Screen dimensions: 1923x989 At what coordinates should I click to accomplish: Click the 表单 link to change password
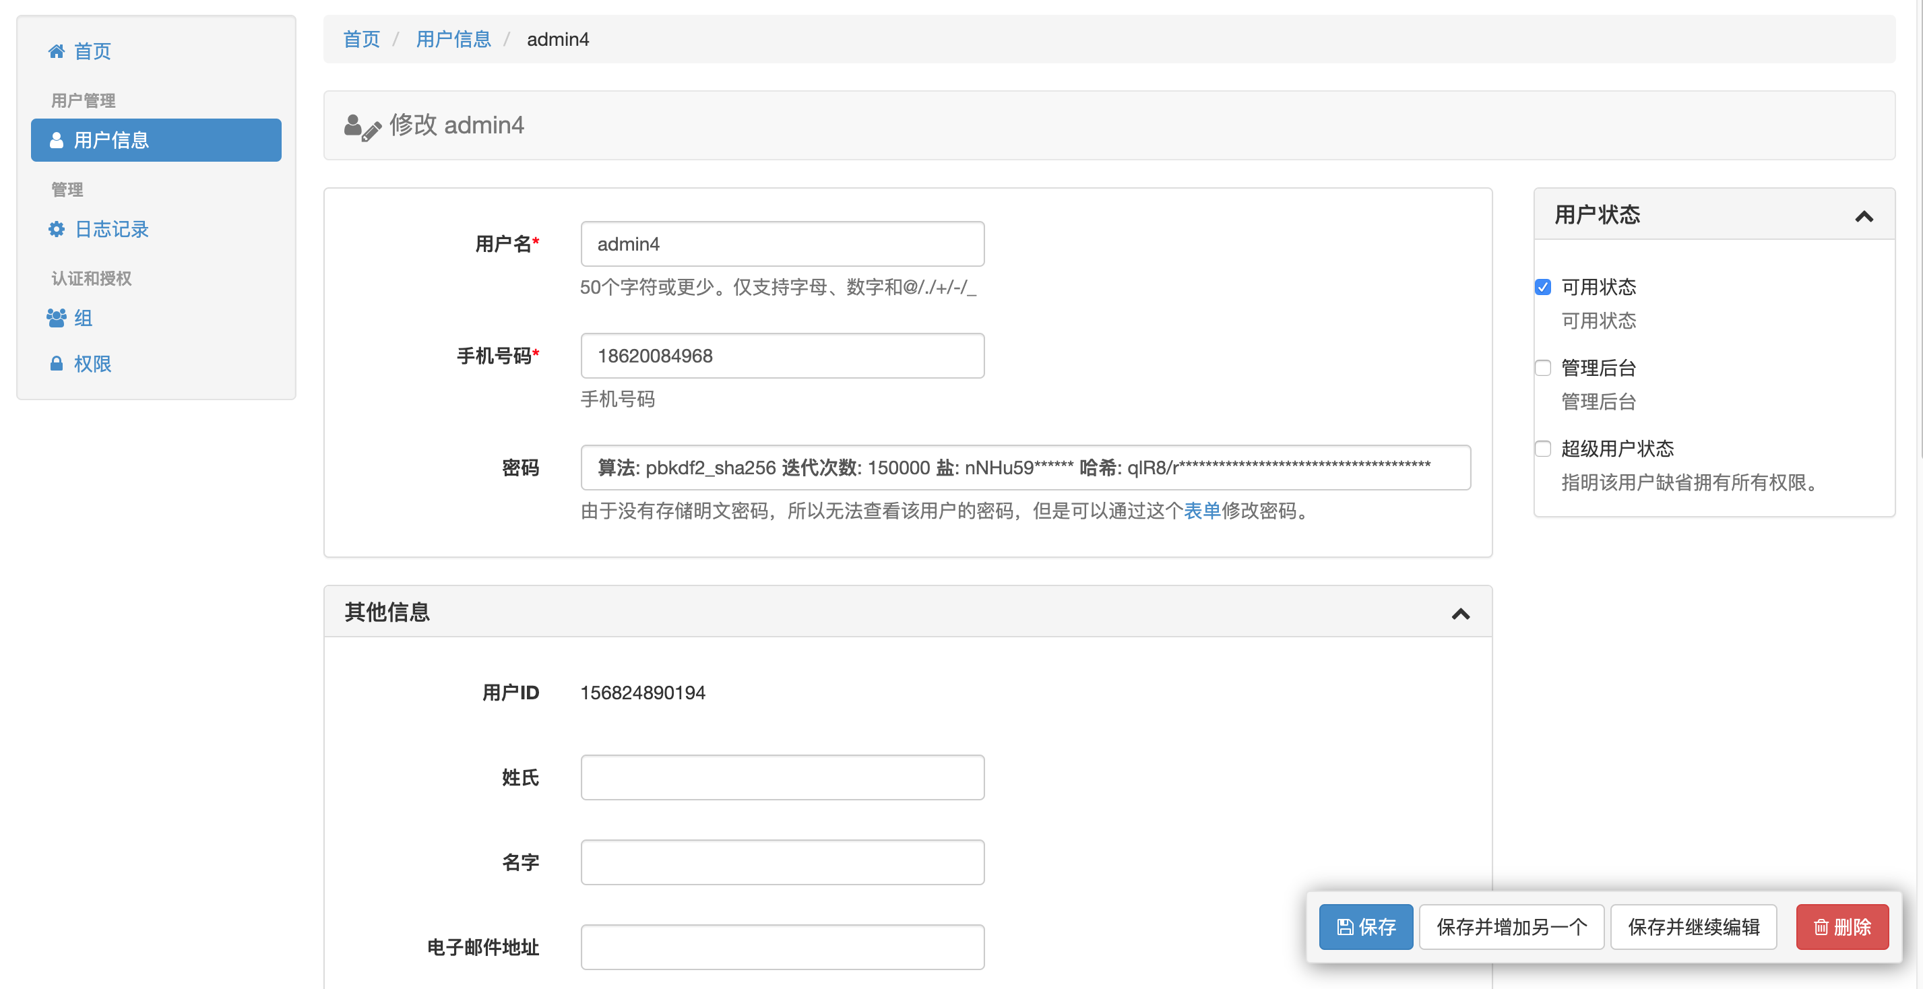coord(1201,512)
